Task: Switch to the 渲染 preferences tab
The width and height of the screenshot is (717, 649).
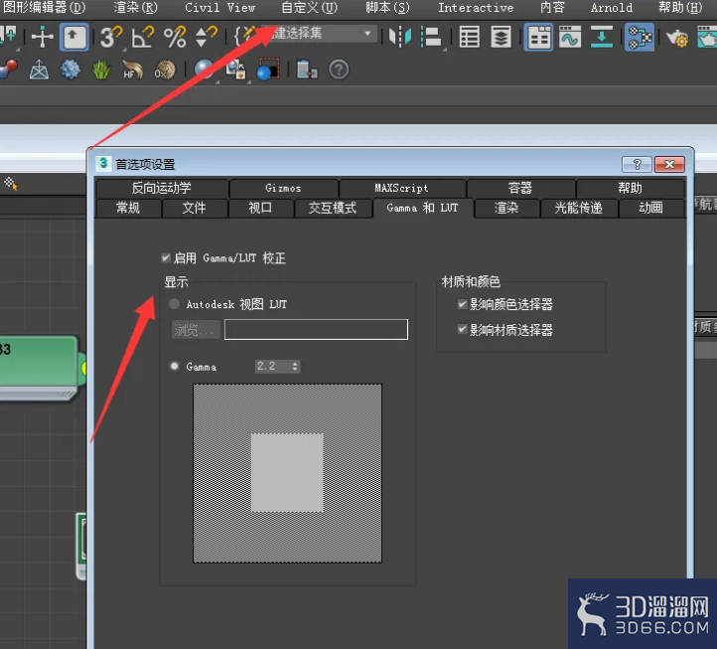Action: click(x=506, y=209)
